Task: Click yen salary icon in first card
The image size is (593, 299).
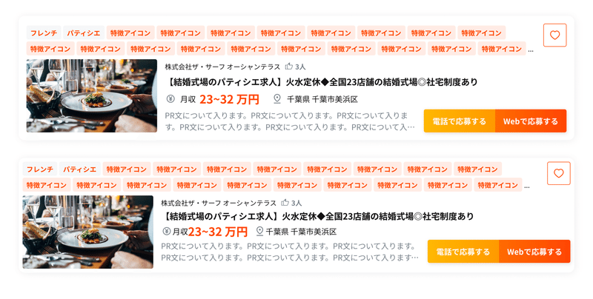Action: [x=170, y=99]
